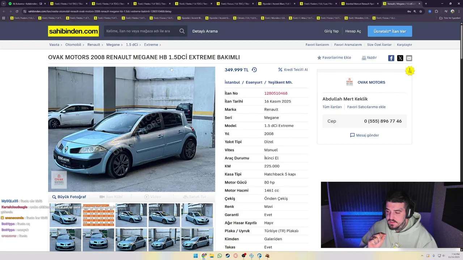Open the Windows Start menu
The height and width of the screenshot is (260, 463).
pos(196,256)
